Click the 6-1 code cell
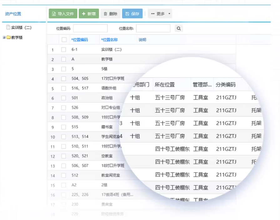 [x=74, y=49]
